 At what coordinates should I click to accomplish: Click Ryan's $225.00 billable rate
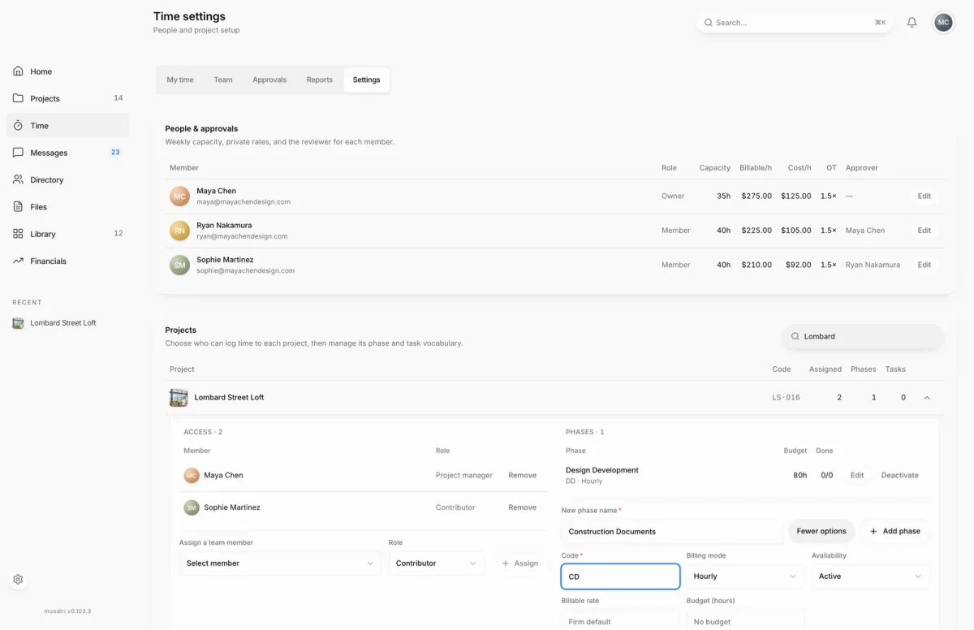(x=756, y=231)
